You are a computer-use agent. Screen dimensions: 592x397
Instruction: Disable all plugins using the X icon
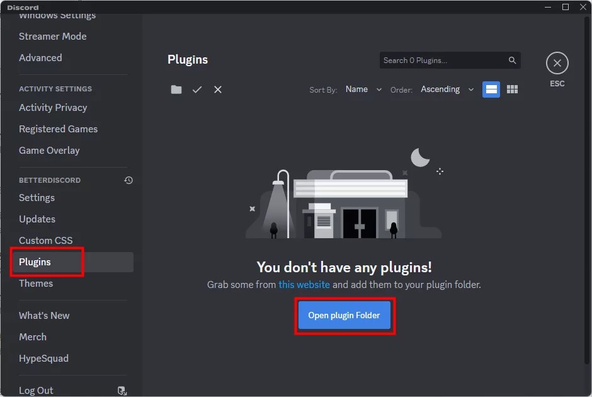click(218, 89)
